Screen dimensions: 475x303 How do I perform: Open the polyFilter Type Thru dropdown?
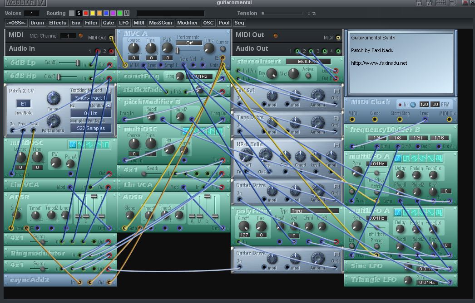pos(314,211)
